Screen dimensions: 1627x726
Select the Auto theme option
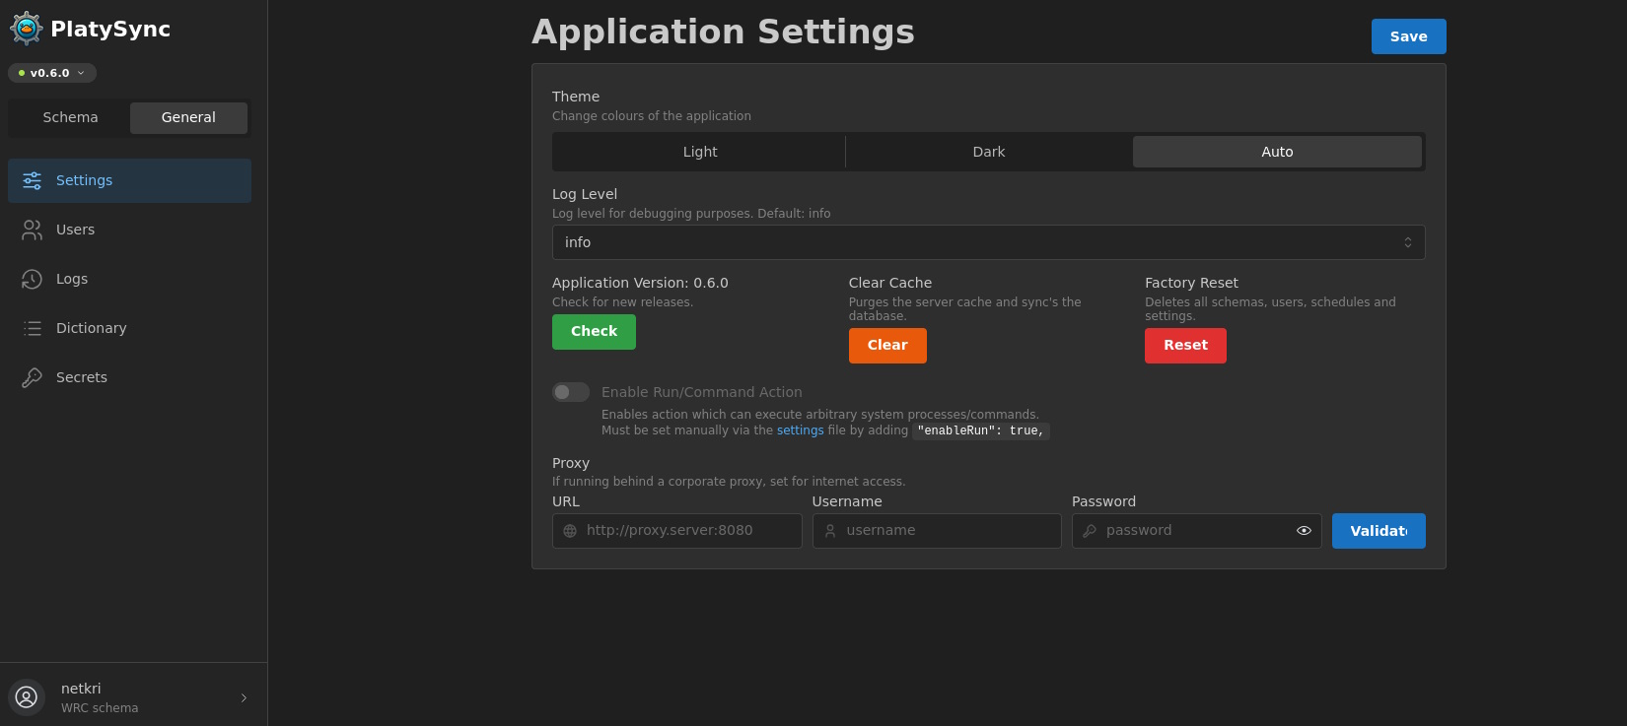click(1277, 152)
